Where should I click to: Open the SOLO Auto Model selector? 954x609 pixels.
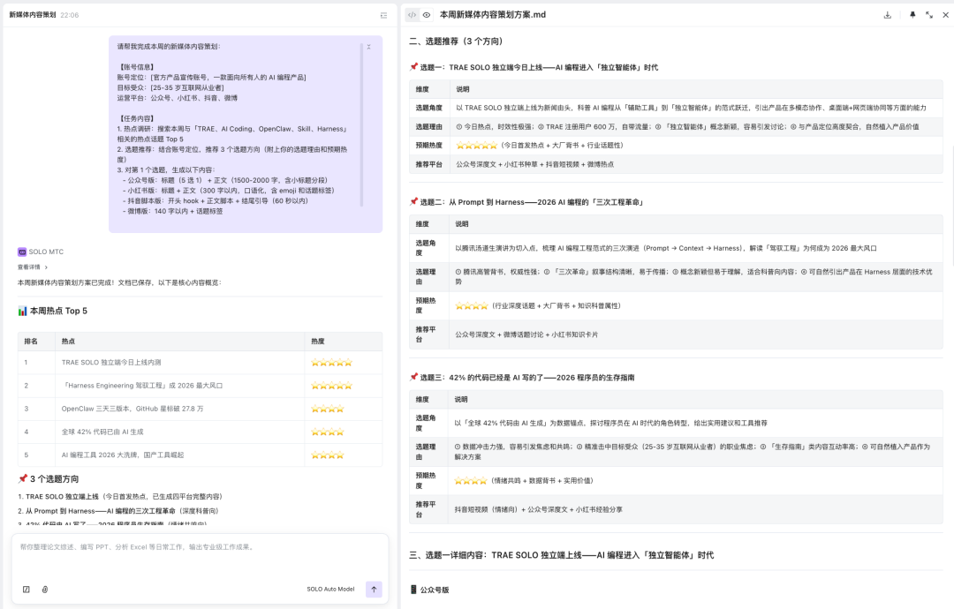coord(330,589)
